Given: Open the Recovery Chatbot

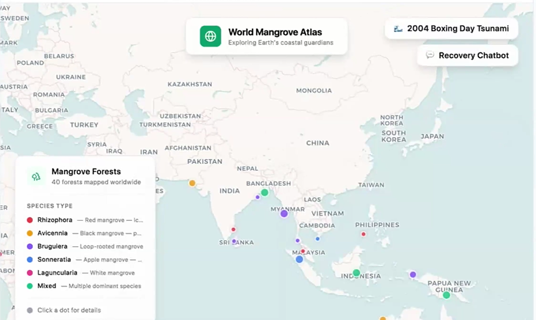Looking at the screenshot, I should pos(467,55).
